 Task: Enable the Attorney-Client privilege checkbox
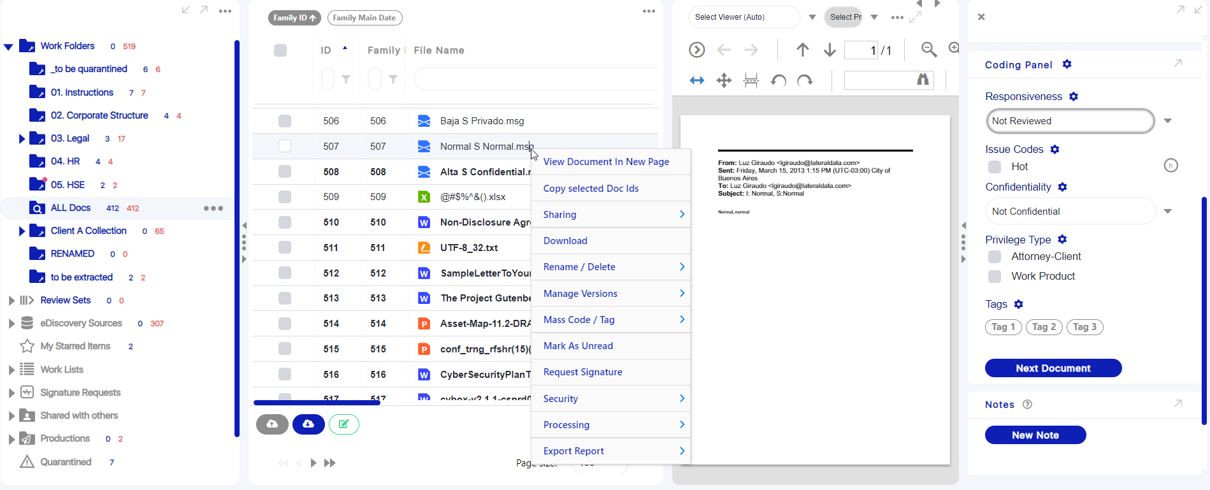tap(994, 257)
